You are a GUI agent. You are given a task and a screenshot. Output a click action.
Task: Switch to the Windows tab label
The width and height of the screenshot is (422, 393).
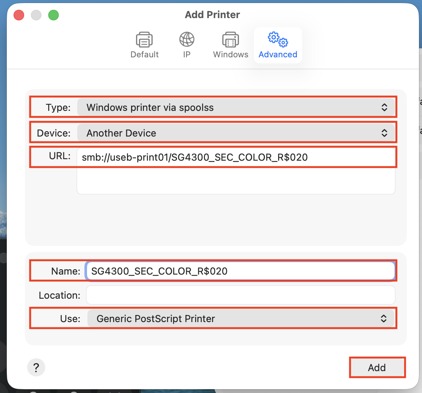[230, 54]
